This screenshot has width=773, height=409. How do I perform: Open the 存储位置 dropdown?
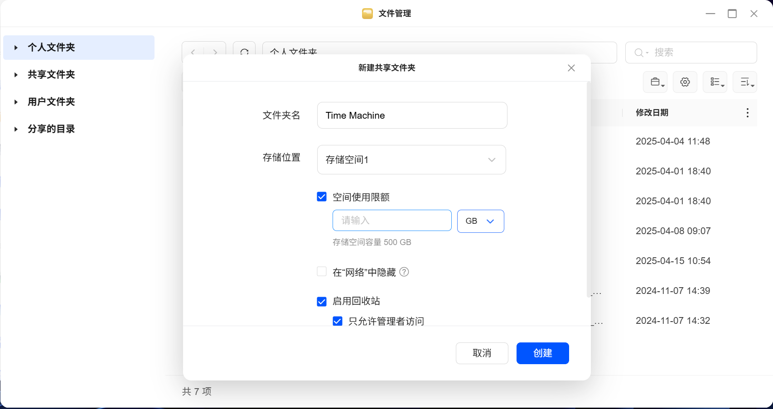411,160
